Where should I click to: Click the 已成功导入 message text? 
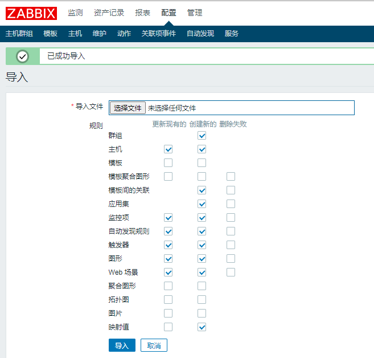66,56
